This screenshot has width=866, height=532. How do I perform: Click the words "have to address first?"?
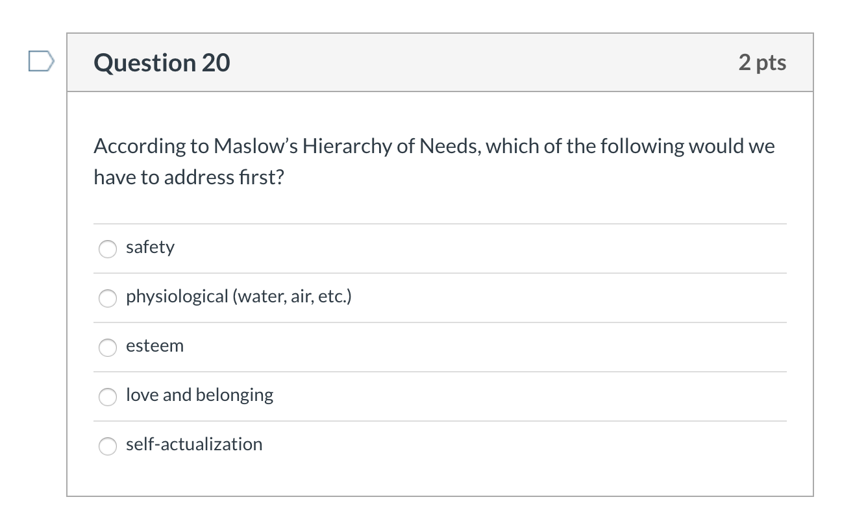(x=189, y=177)
